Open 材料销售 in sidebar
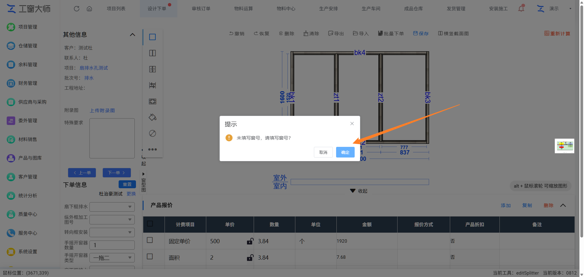The height and width of the screenshot is (277, 584). coord(22,140)
